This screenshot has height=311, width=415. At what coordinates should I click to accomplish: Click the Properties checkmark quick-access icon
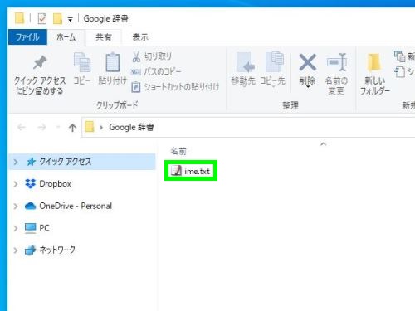tap(42, 19)
